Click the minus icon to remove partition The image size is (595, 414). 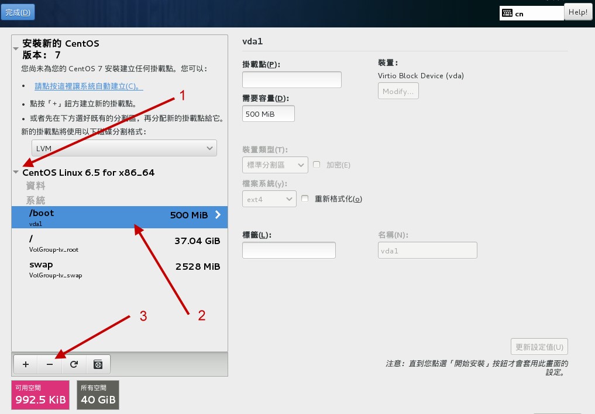click(50, 364)
